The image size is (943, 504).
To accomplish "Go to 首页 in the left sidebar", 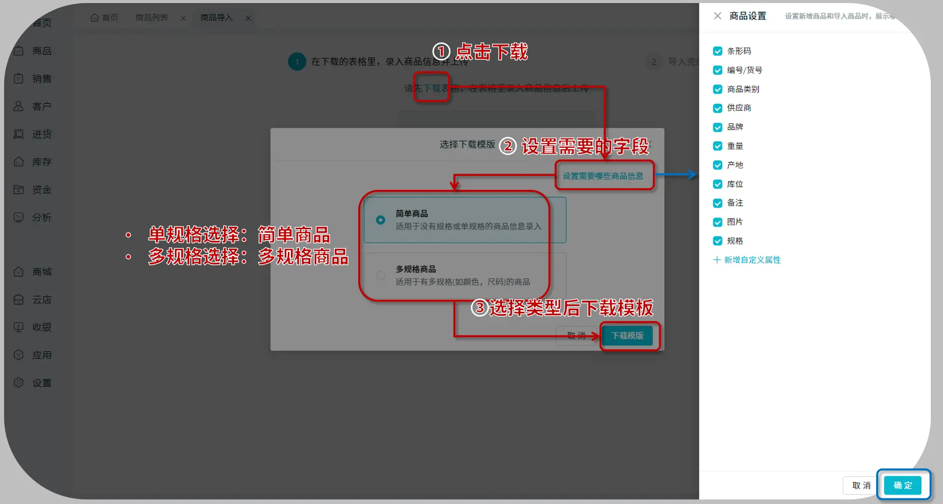I will tap(42, 23).
